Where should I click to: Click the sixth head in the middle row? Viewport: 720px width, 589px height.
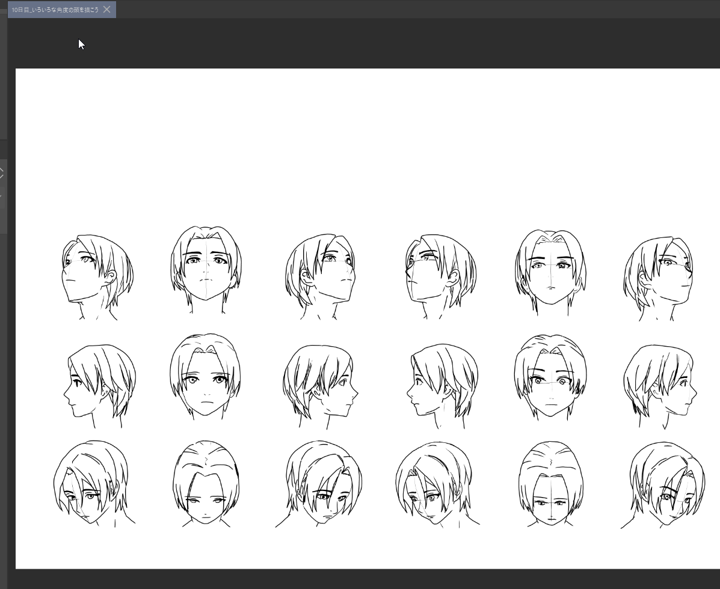point(660,382)
